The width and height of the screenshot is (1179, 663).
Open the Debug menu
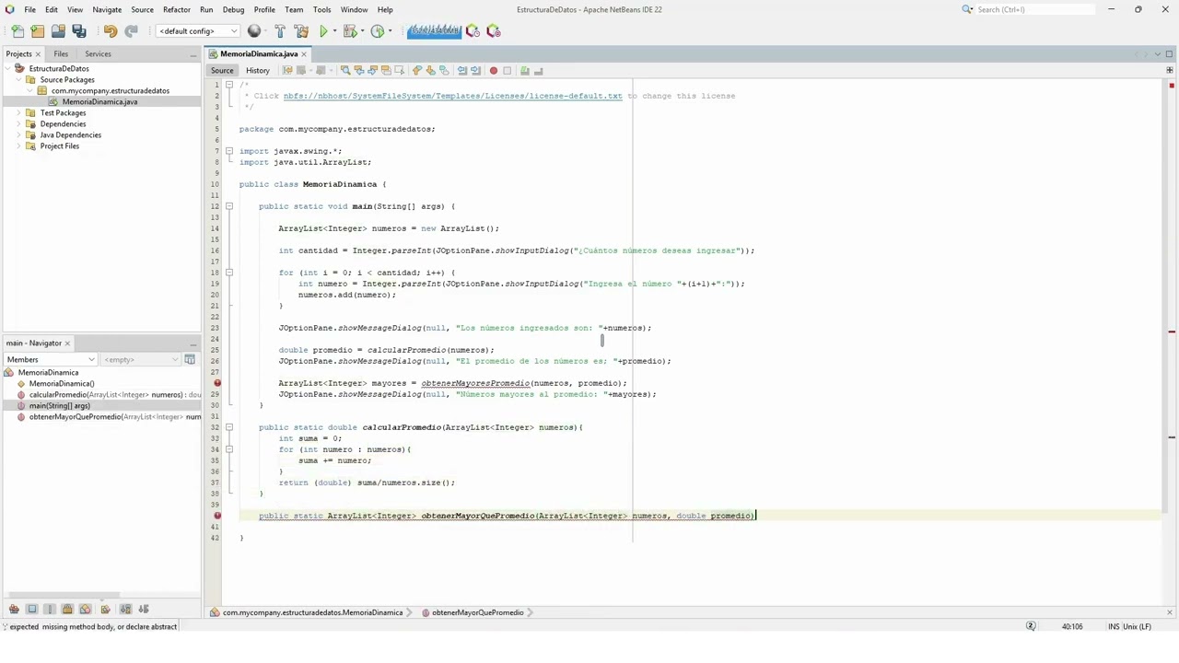coord(233,9)
